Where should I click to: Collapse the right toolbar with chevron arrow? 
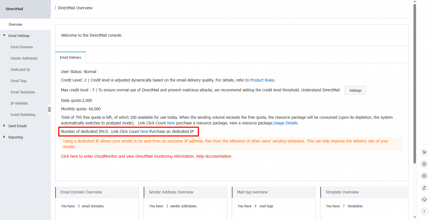[424, 211]
